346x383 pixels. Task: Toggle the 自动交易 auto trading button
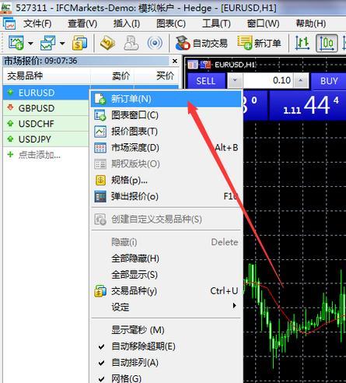pyautogui.click(x=201, y=43)
